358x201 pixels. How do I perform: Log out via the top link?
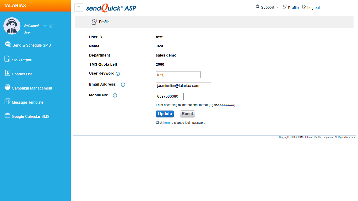(313, 8)
